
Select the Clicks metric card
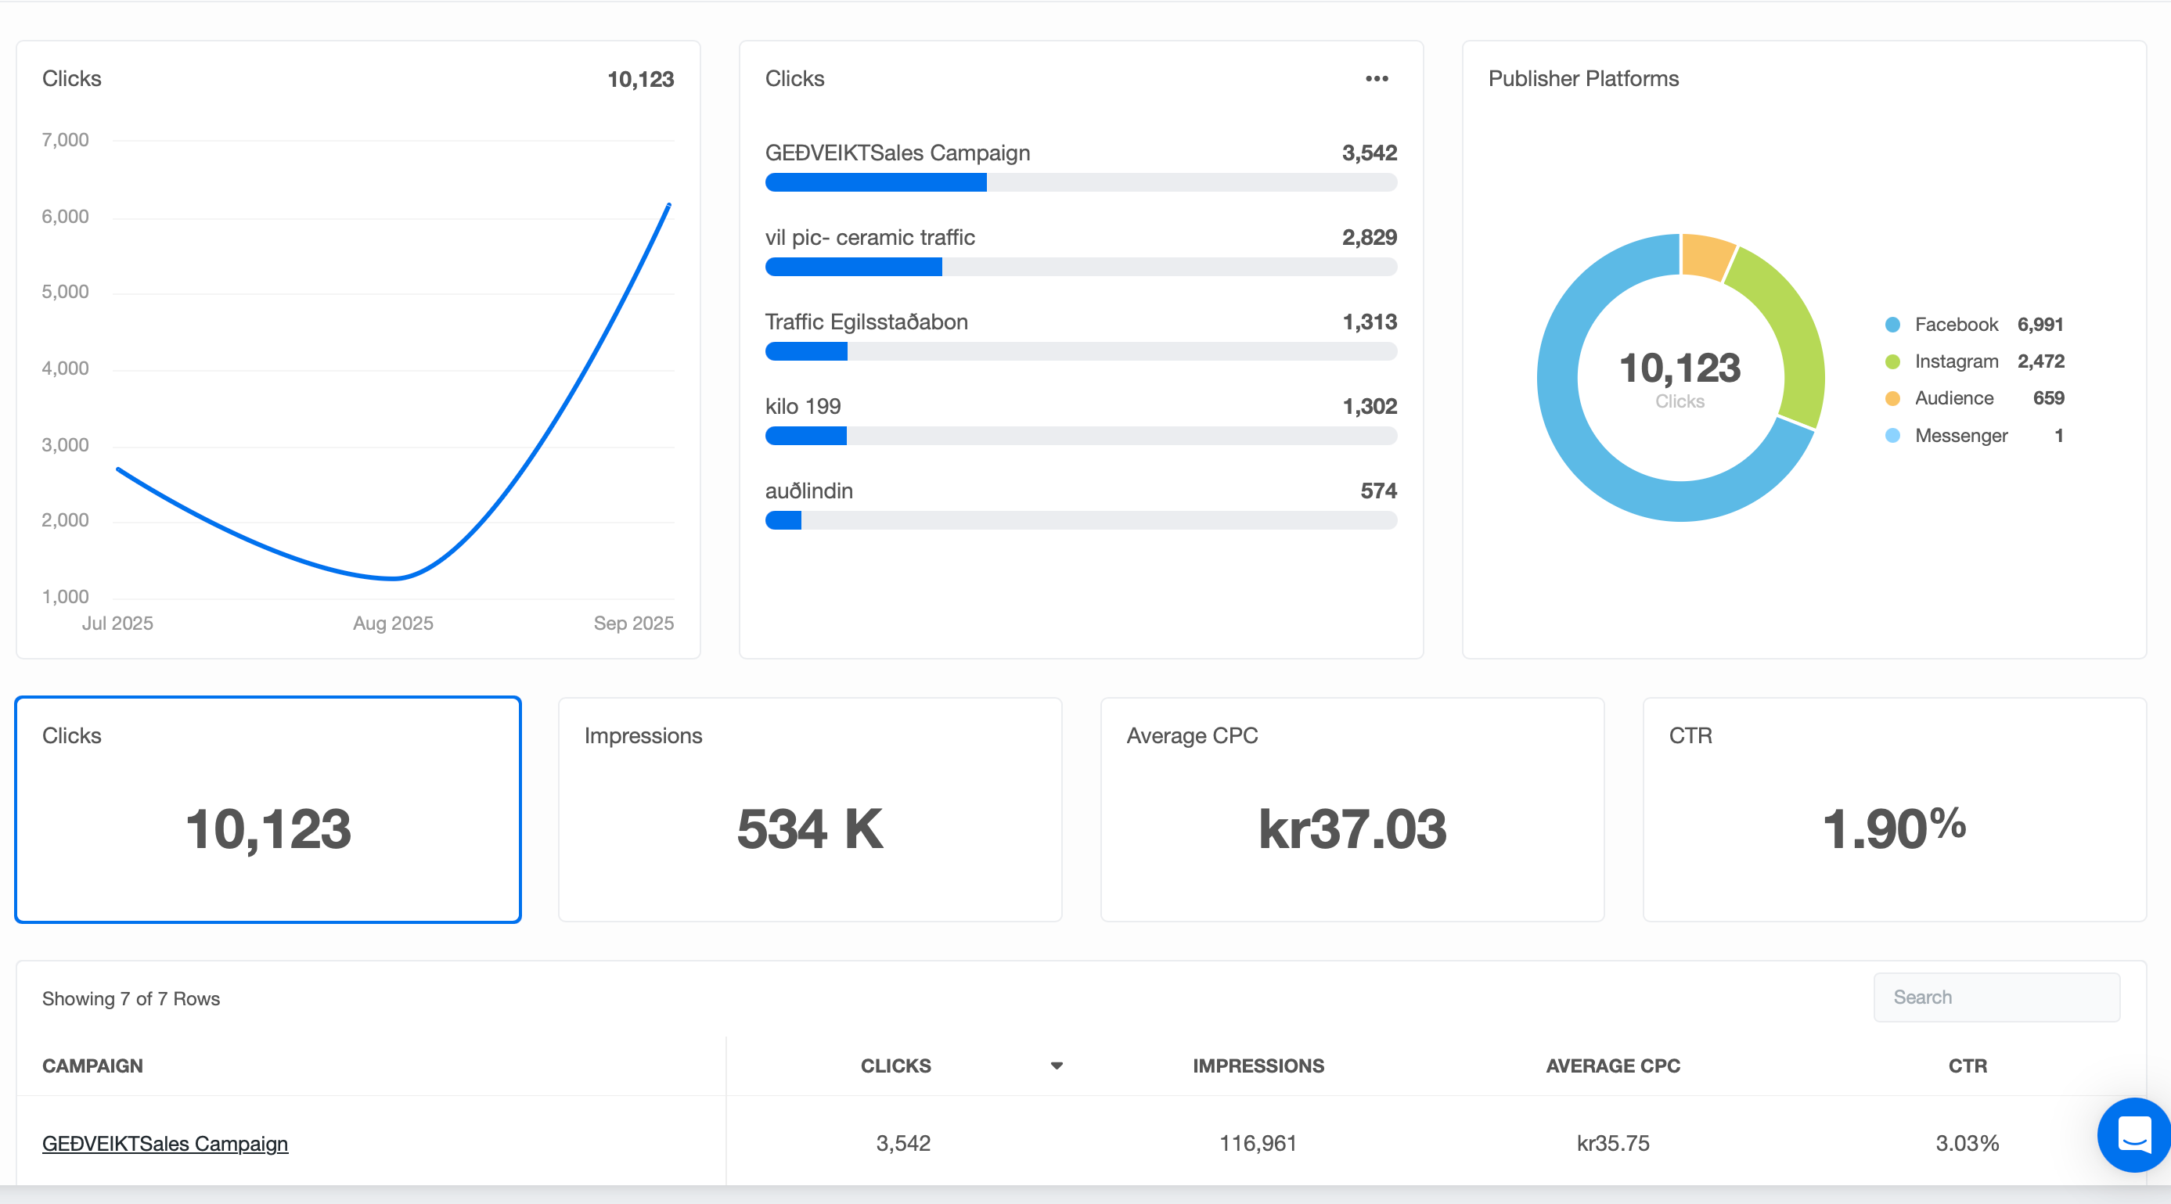coord(268,809)
